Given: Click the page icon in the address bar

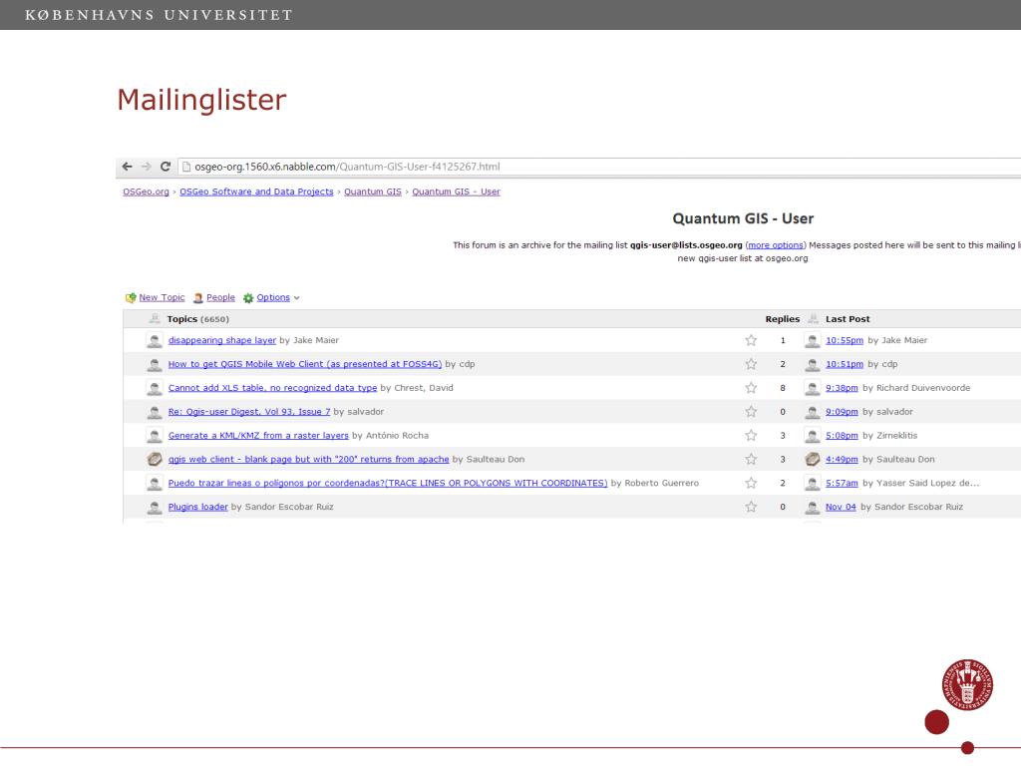Looking at the screenshot, I should pos(186,167).
